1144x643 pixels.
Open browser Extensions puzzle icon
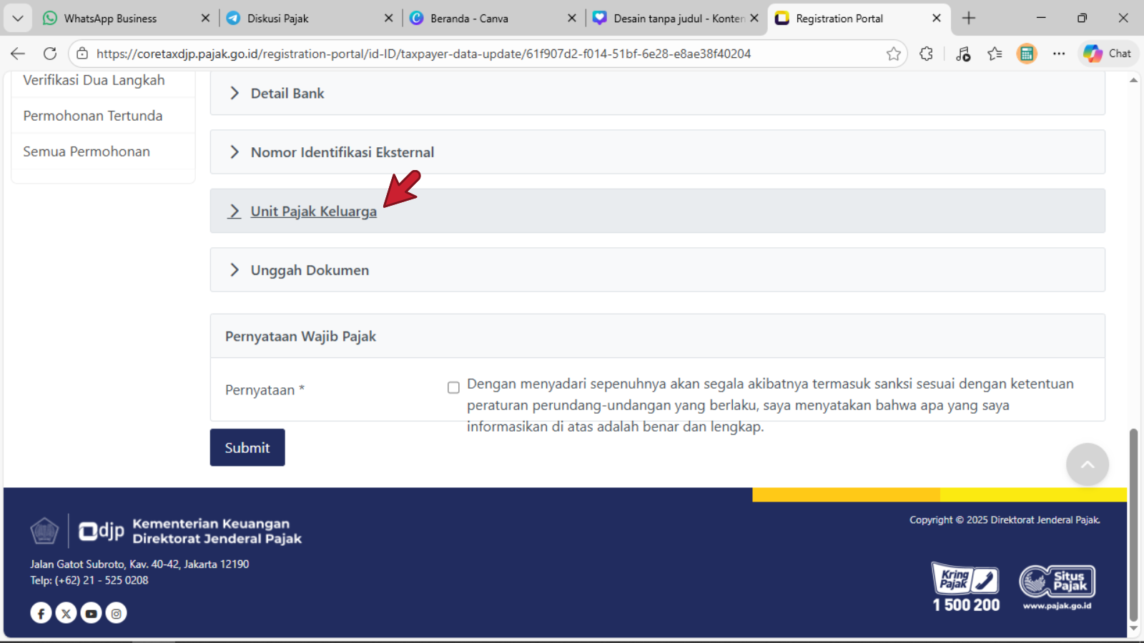click(x=926, y=54)
